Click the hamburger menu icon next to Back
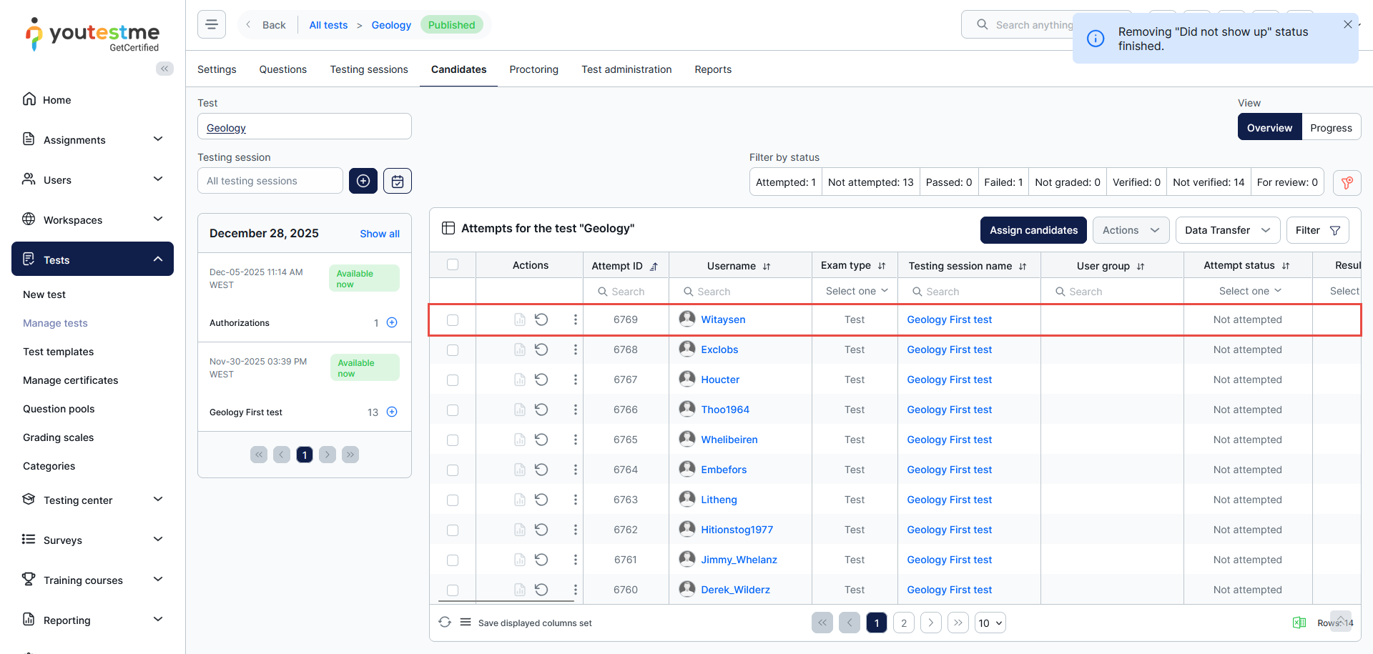 [x=212, y=24]
